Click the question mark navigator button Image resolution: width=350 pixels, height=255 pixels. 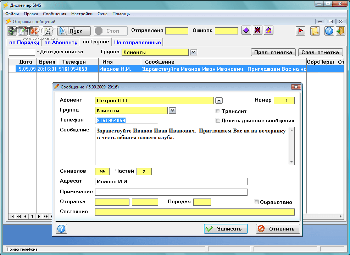point(32,216)
